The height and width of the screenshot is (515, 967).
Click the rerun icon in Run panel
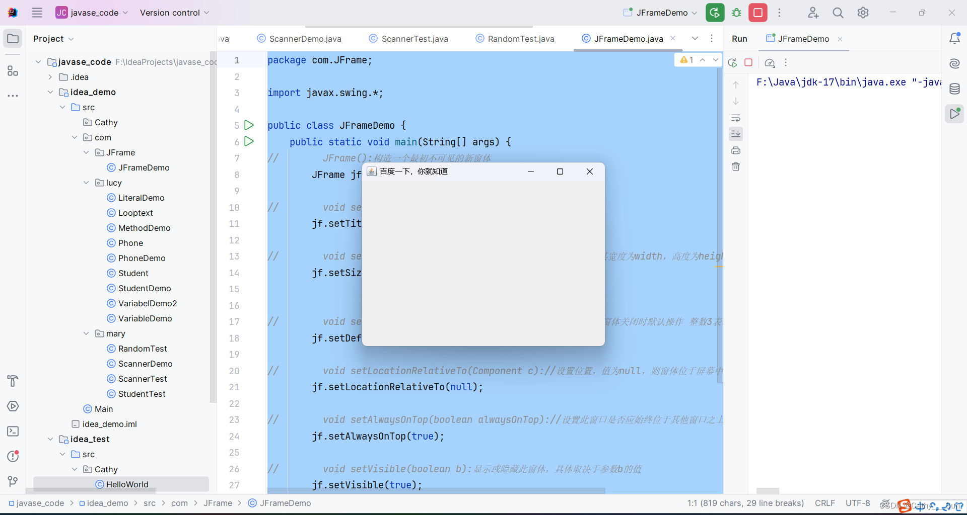(x=733, y=63)
